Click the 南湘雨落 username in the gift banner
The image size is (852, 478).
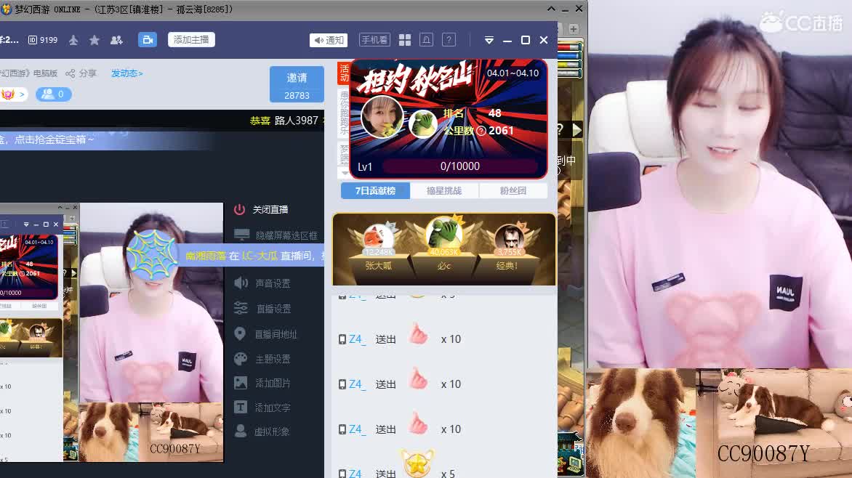click(x=206, y=256)
